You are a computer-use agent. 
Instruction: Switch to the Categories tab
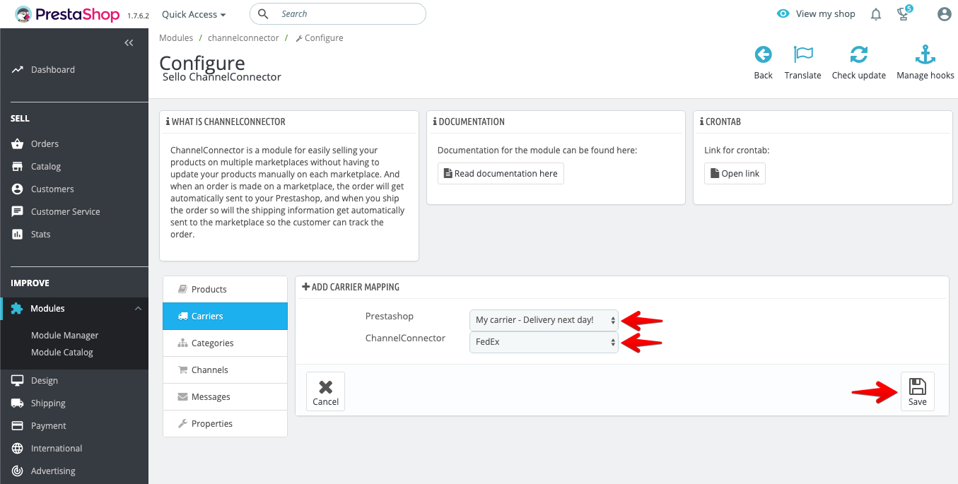(225, 343)
